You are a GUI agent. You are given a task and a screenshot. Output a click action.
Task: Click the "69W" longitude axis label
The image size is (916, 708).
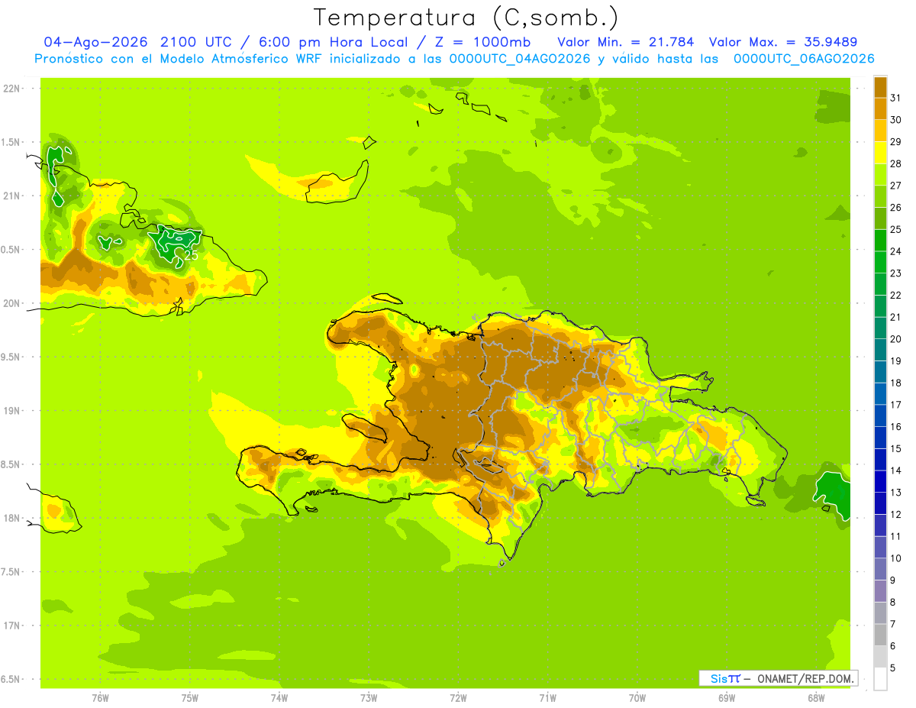pos(727,697)
